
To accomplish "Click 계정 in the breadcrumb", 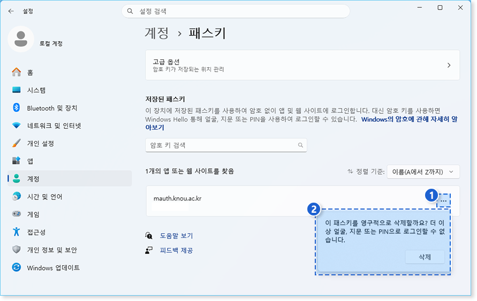I will pos(156,33).
